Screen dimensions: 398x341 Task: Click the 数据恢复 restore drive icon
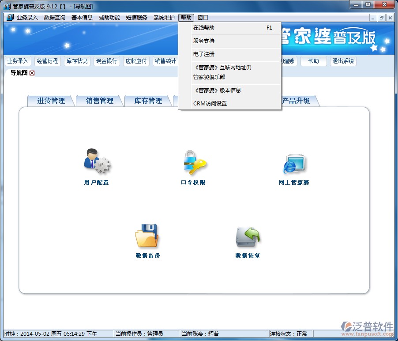(x=248, y=237)
